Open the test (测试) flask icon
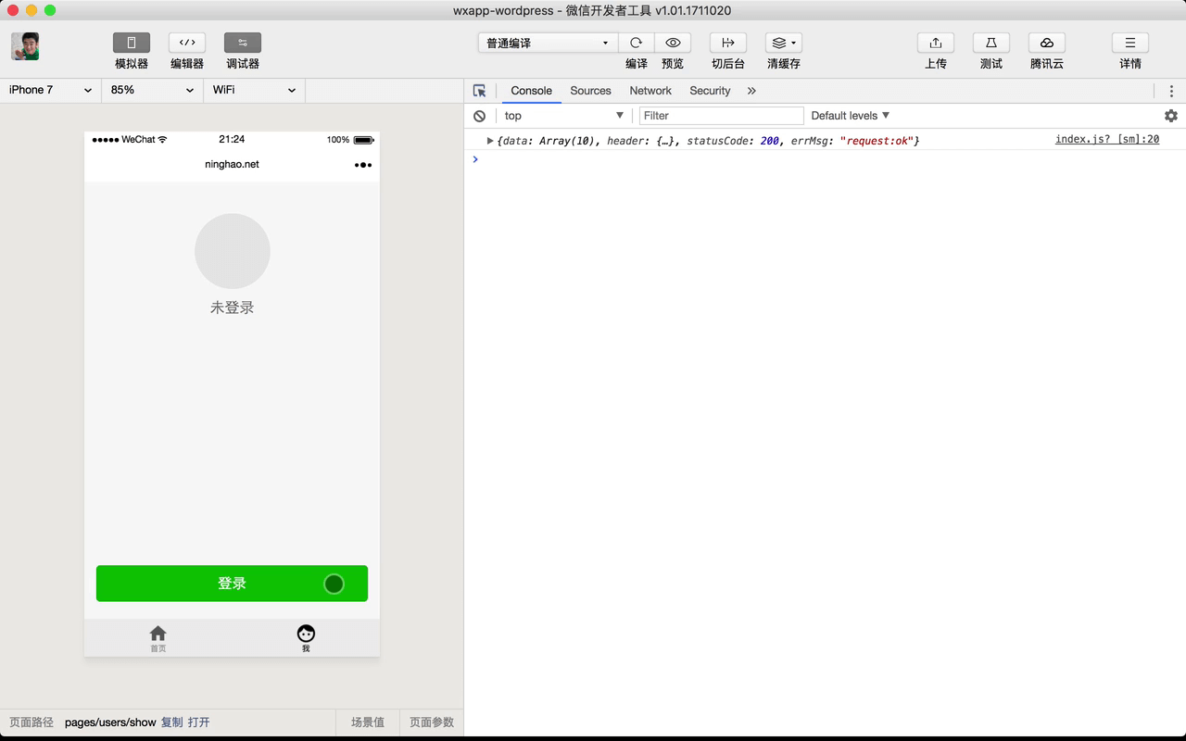This screenshot has width=1186, height=741. pos(990,43)
